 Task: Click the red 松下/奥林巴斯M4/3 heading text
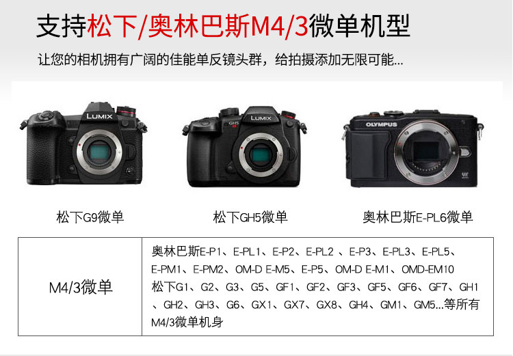point(198,27)
